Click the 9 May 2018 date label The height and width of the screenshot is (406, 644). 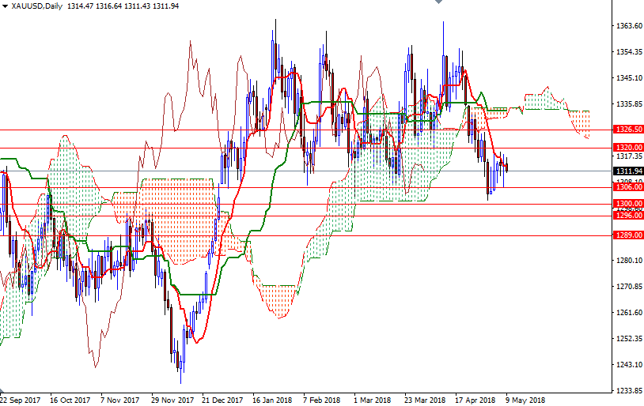tap(525, 400)
